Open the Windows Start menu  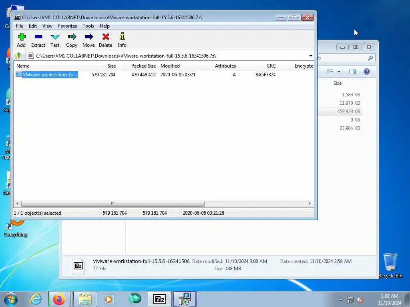click(11, 299)
